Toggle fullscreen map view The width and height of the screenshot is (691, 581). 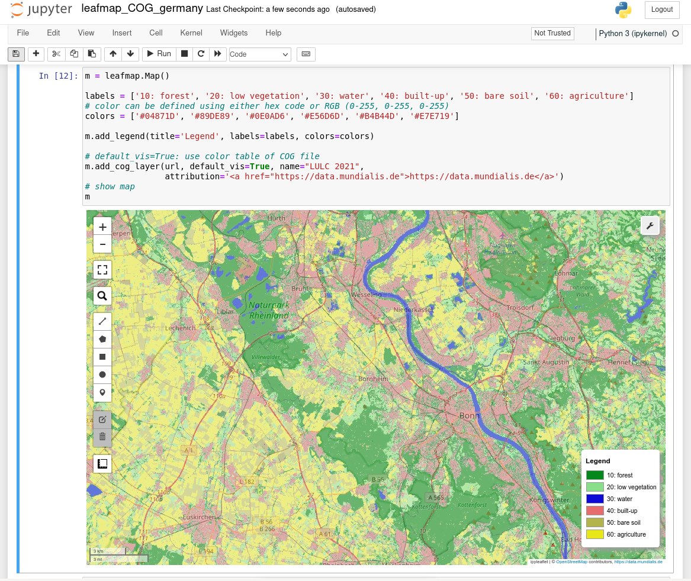coord(102,270)
